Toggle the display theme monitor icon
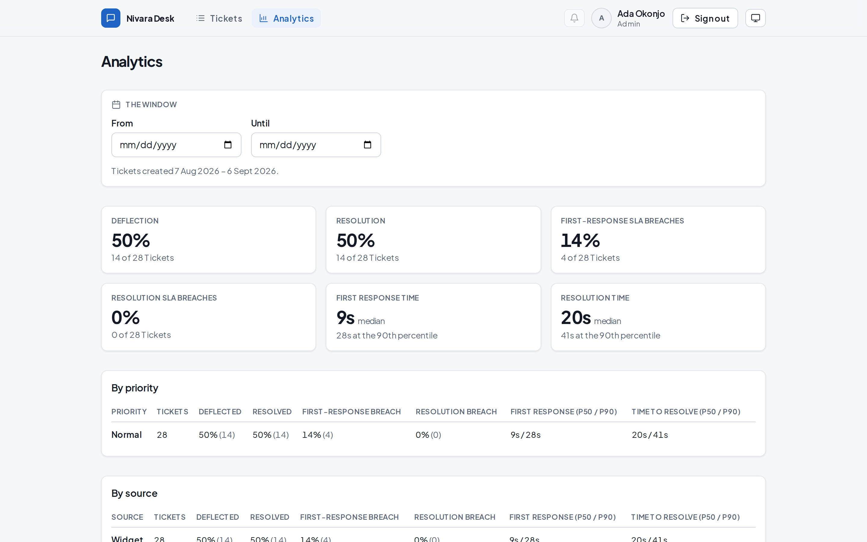Image resolution: width=867 pixels, height=542 pixels. pyautogui.click(x=755, y=18)
